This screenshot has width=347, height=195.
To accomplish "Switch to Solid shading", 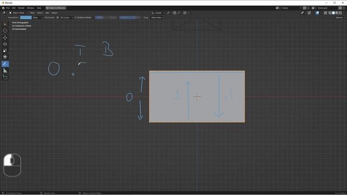I will [x=333, y=13].
